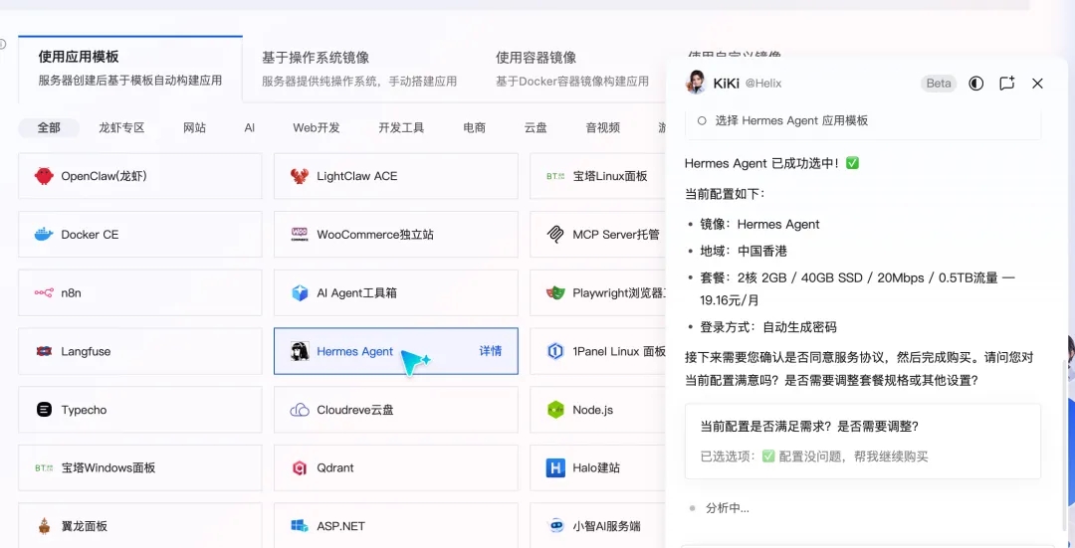Click the radio beside 选择 Hermes Agent 应用模板
The image size is (1075, 548).
[x=702, y=120]
